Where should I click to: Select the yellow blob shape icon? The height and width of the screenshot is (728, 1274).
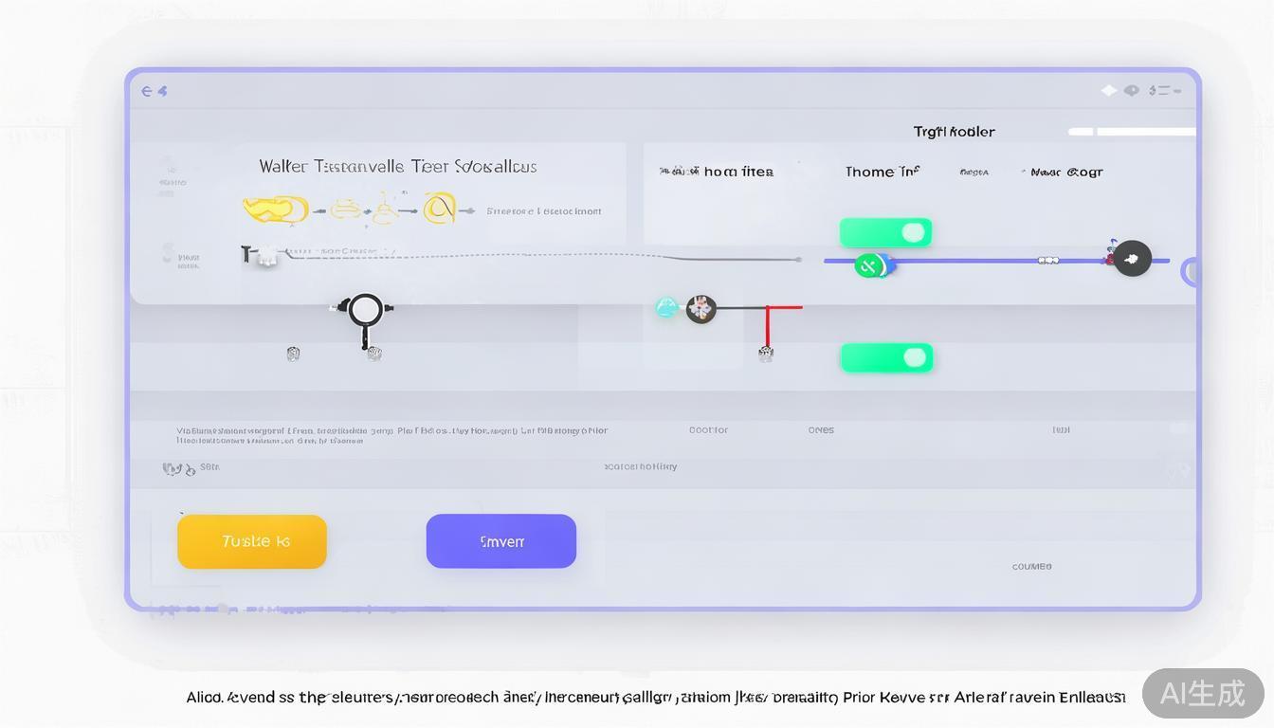click(275, 209)
